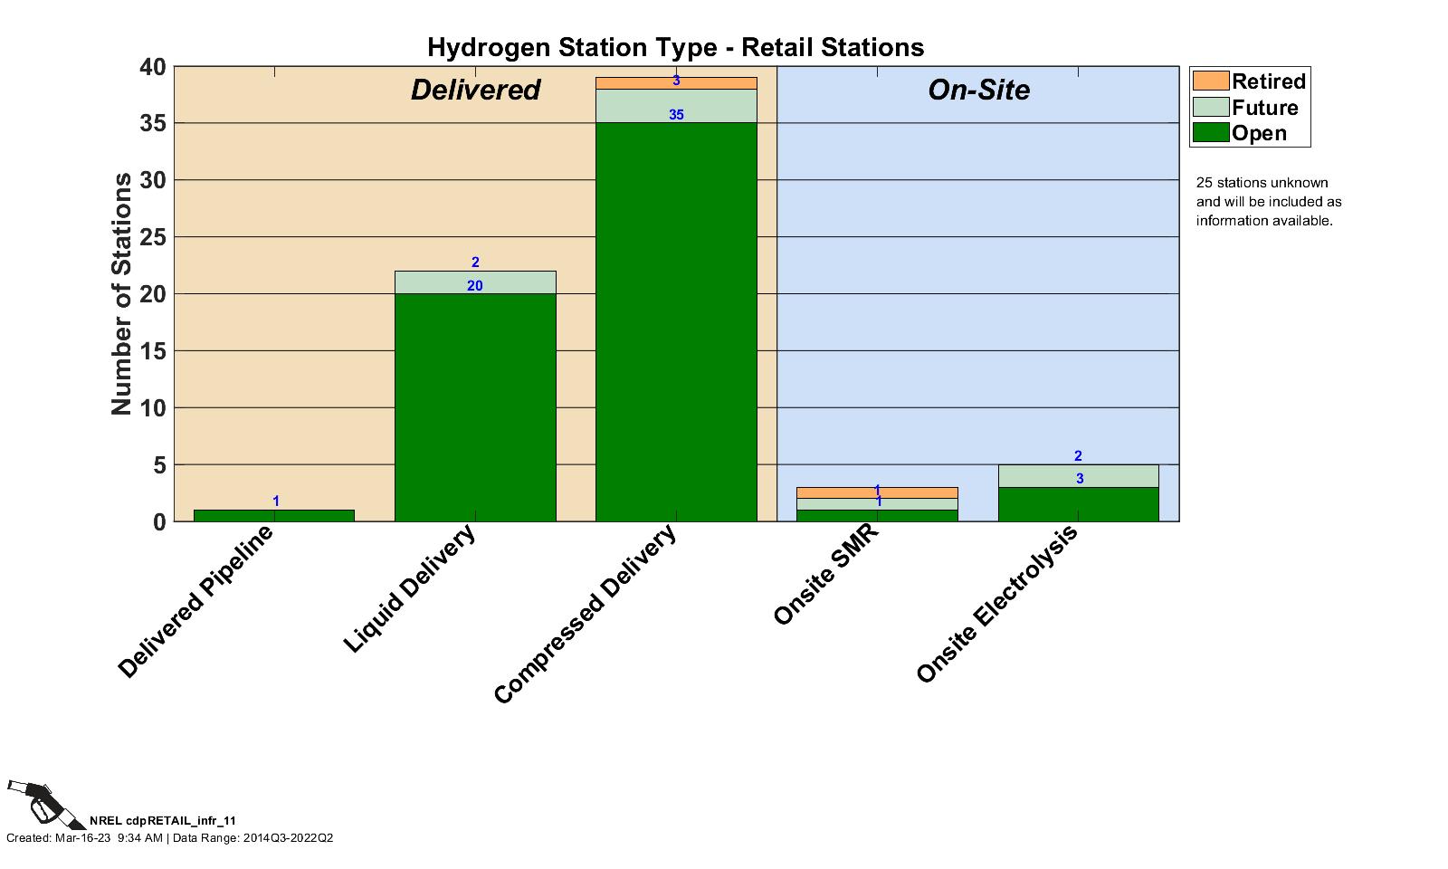
Task: Select the Compressed Delivery open bar segment
Action: 675,321
